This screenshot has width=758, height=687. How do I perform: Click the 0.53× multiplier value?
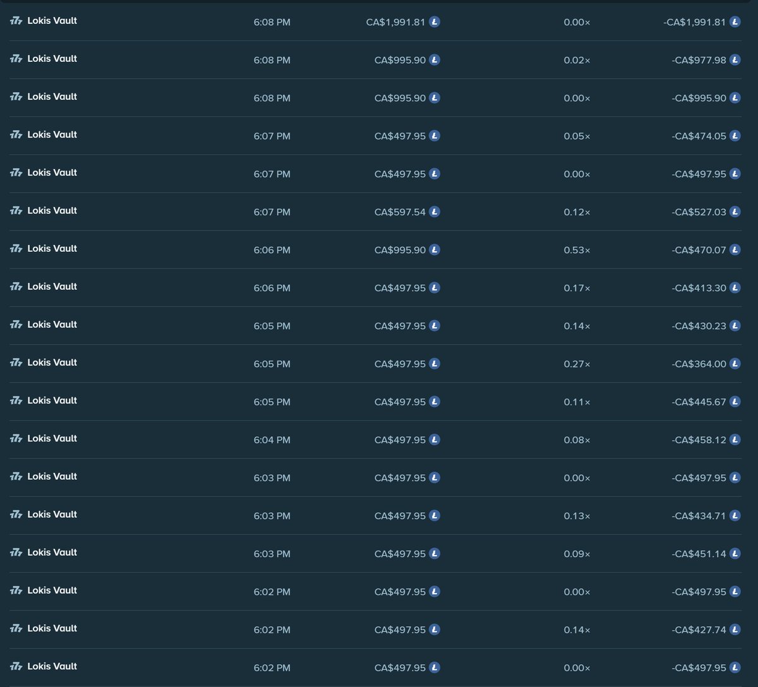coord(577,250)
